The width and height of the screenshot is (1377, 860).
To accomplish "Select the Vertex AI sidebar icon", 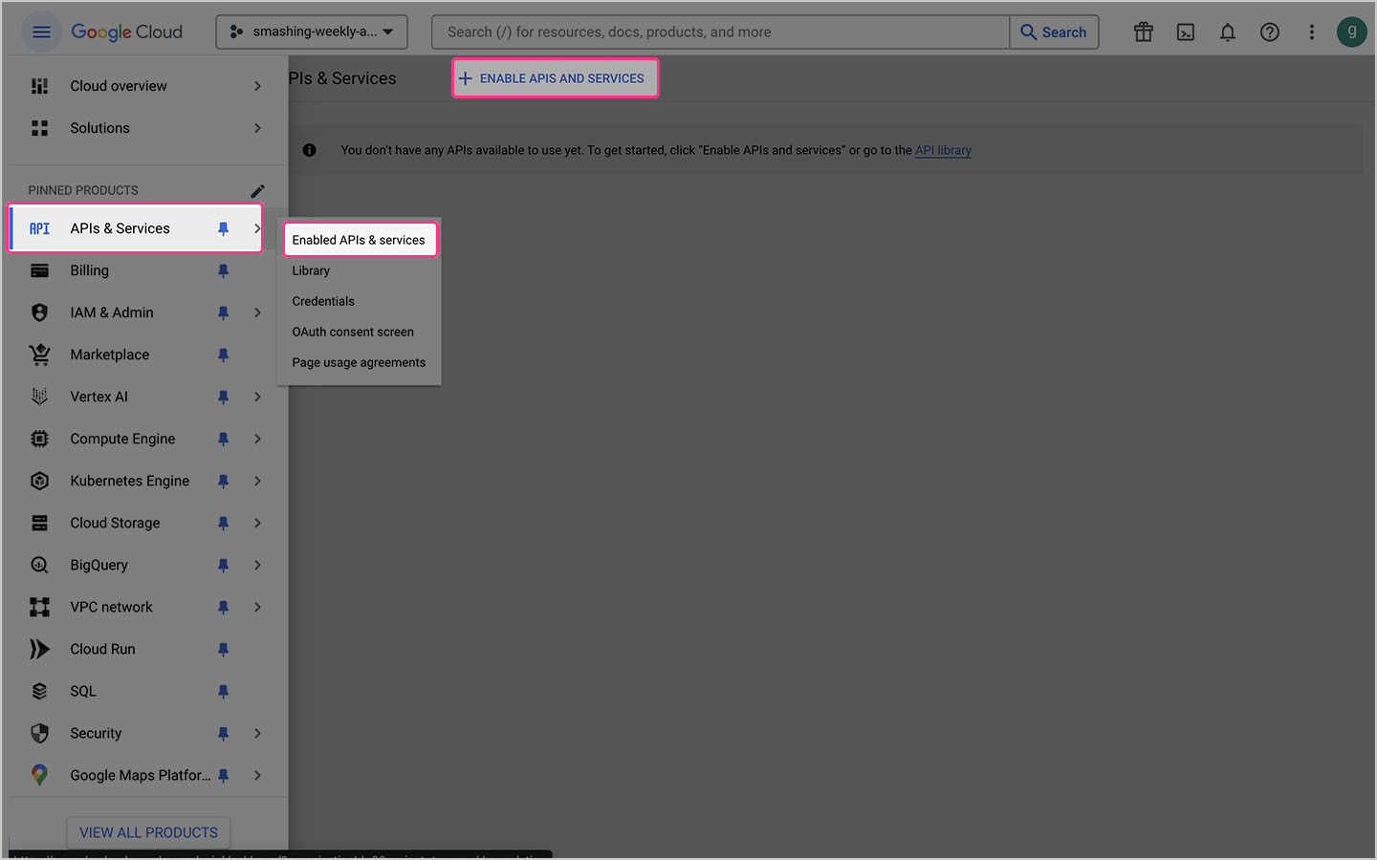I will pyautogui.click(x=38, y=397).
